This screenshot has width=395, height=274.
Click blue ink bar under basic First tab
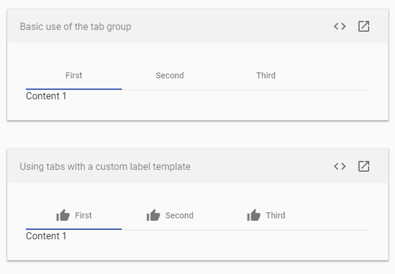point(74,89)
